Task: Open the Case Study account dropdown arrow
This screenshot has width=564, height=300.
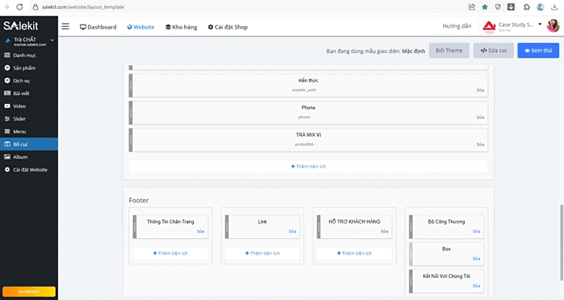Action: [x=540, y=24]
